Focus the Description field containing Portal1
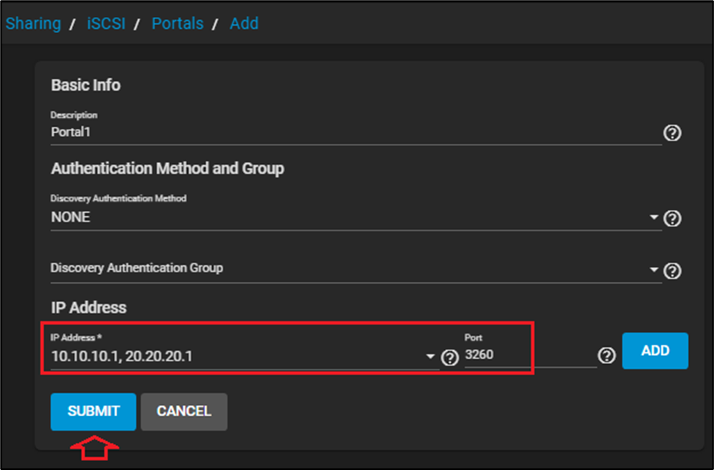 [353, 132]
